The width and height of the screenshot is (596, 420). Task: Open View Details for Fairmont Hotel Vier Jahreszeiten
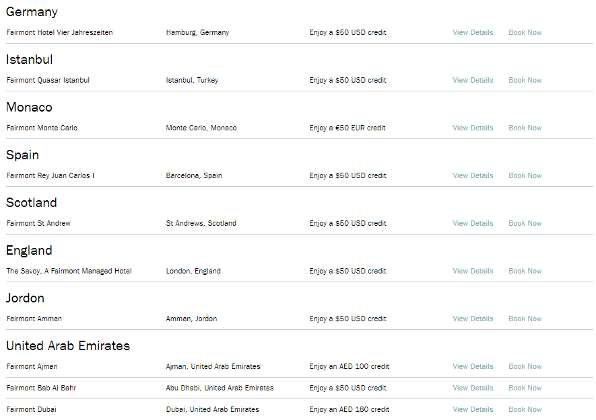[473, 33]
